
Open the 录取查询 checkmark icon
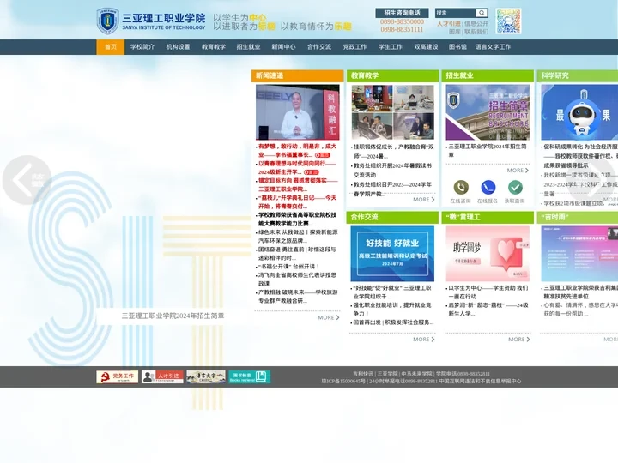point(515,188)
